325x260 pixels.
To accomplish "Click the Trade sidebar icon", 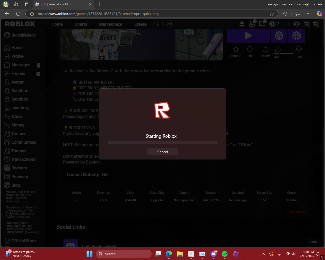I will click(x=7, y=116).
